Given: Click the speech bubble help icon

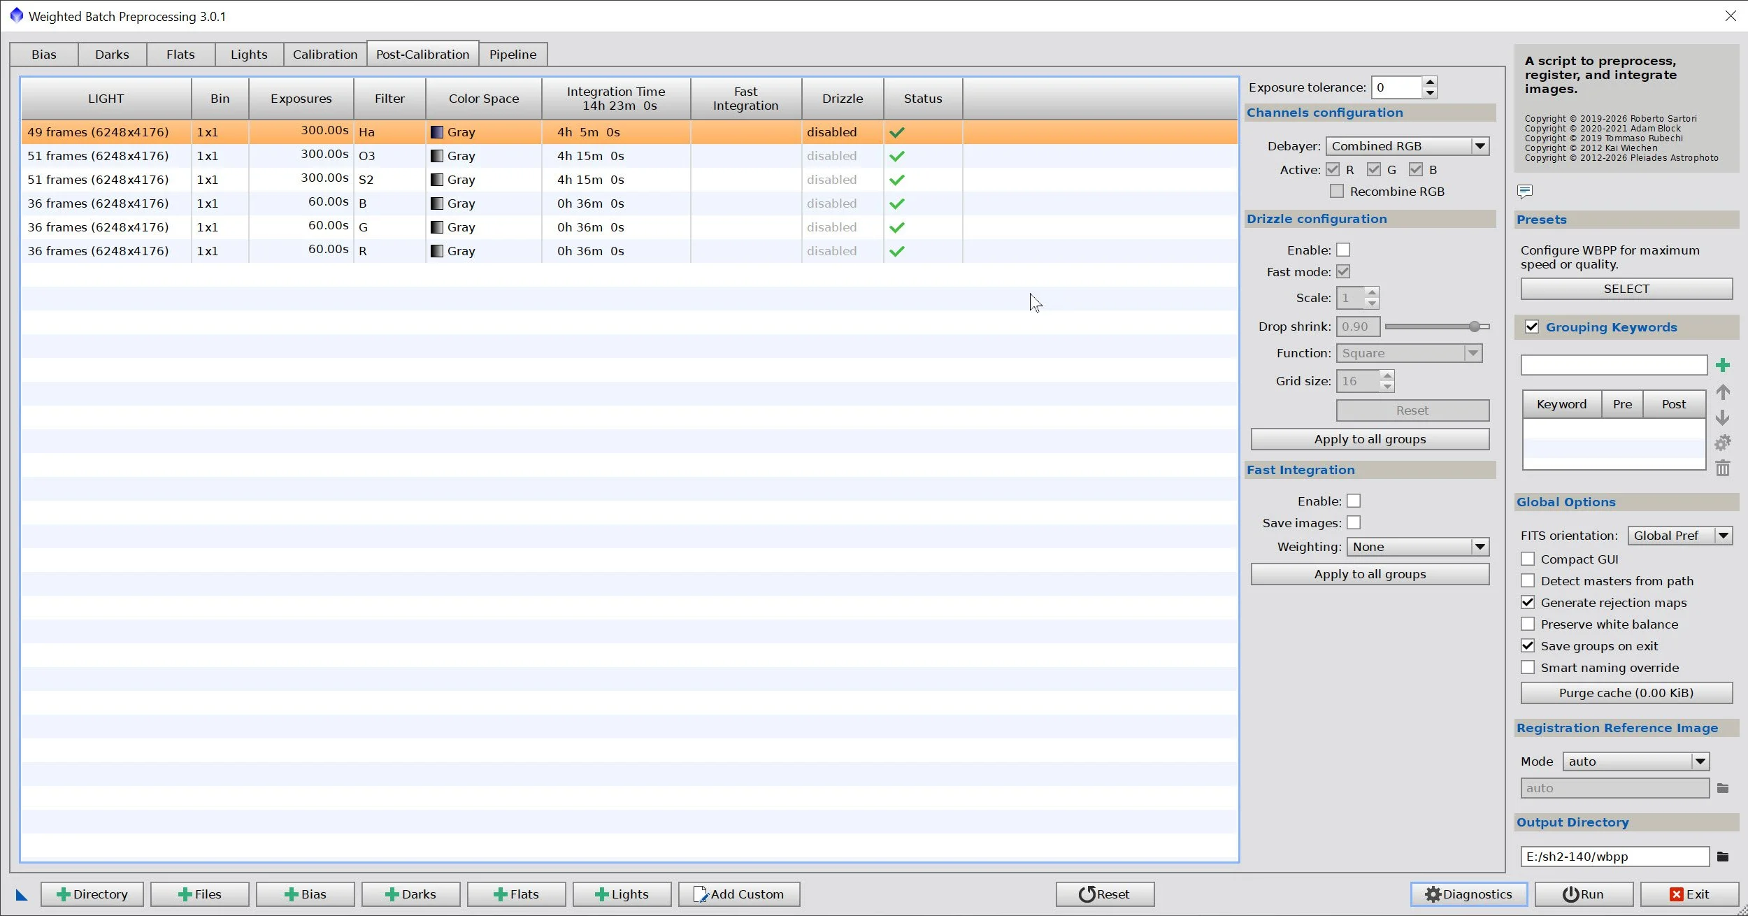Looking at the screenshot, I should tap(1525, 191).
